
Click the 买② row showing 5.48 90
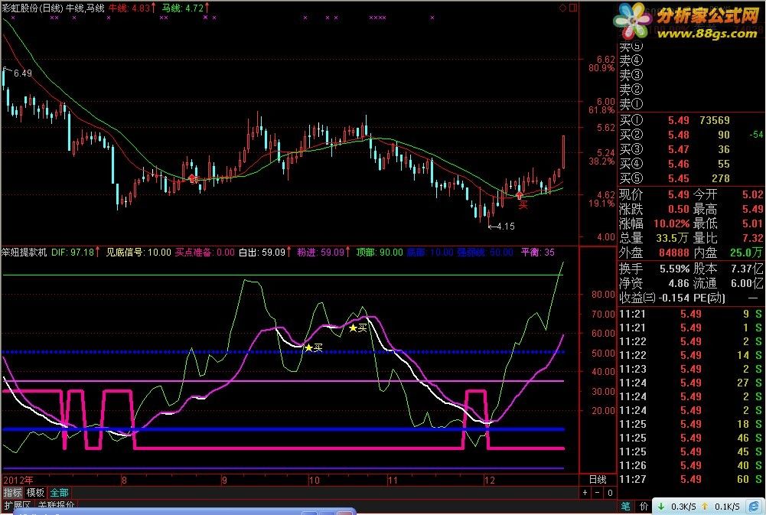691,135
